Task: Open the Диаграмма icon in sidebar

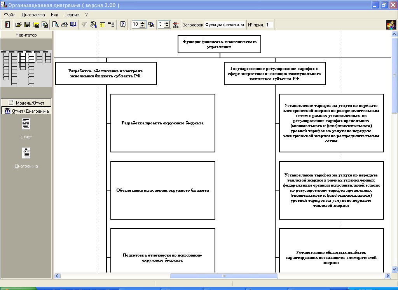Action: coord(26,153)
